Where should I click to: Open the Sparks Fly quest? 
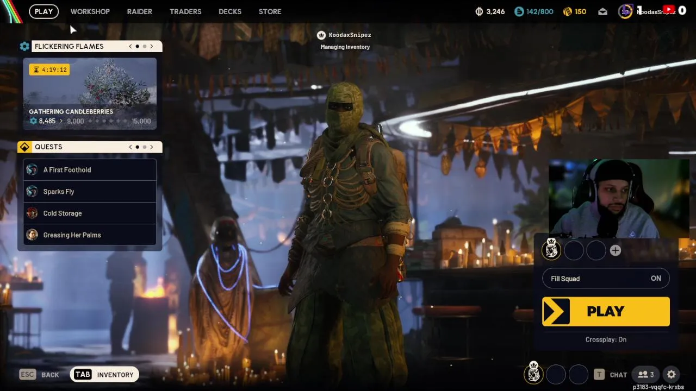pyautogui.click(x=90, y=192)
